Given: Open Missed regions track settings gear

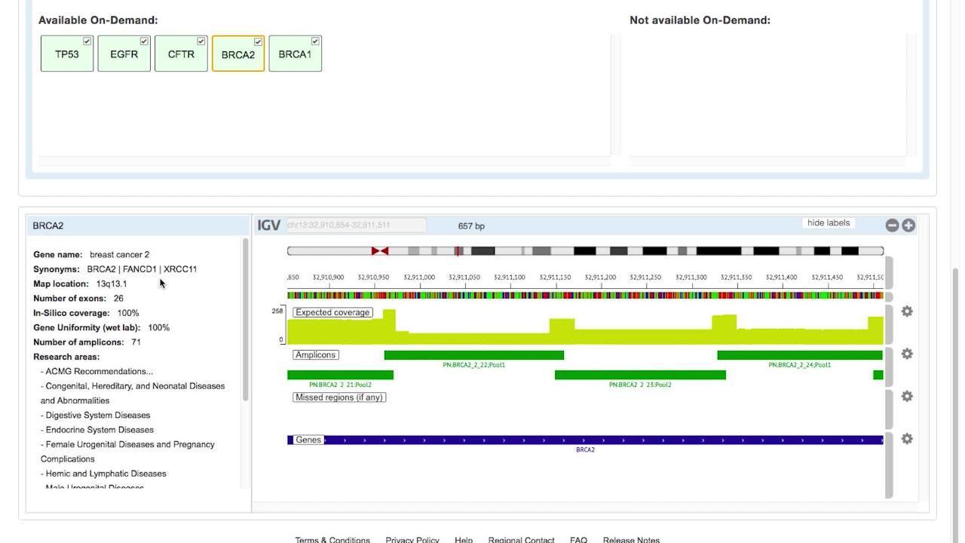Looking at the screenshot, I should point(907,396).
